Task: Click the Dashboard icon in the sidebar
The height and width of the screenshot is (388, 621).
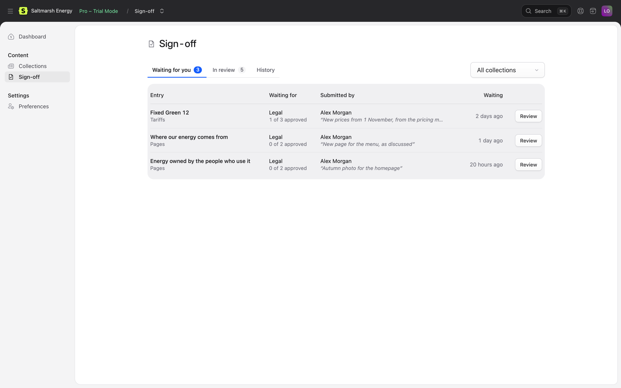Action: pyautogui.click(x=11, y=37)
